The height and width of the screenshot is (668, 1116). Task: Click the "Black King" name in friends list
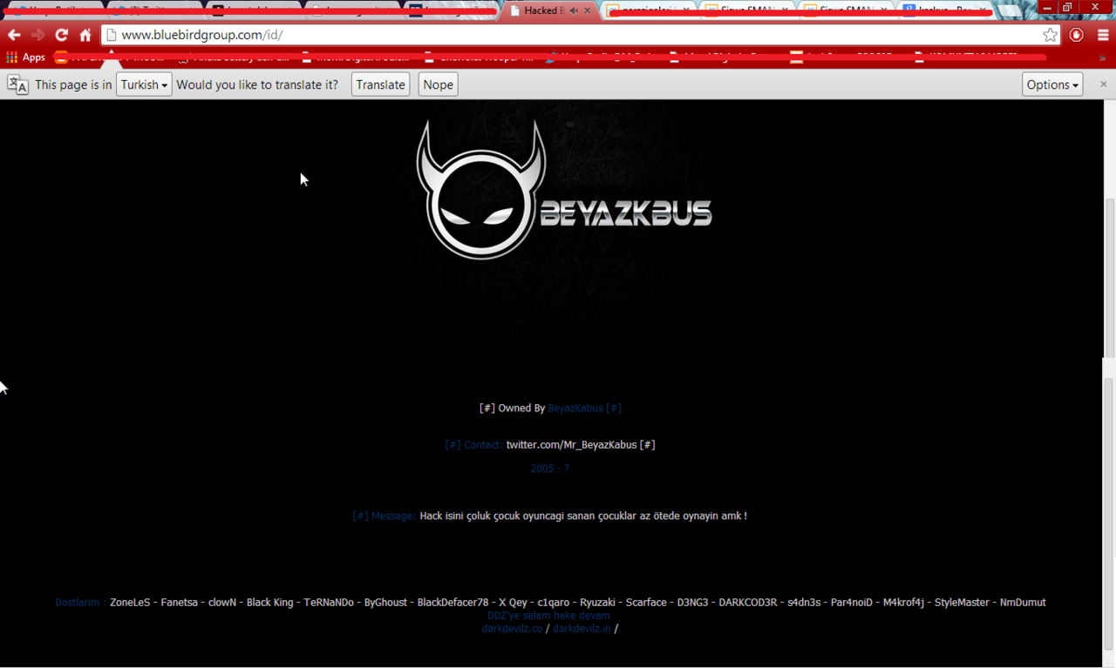click(269, 602)
